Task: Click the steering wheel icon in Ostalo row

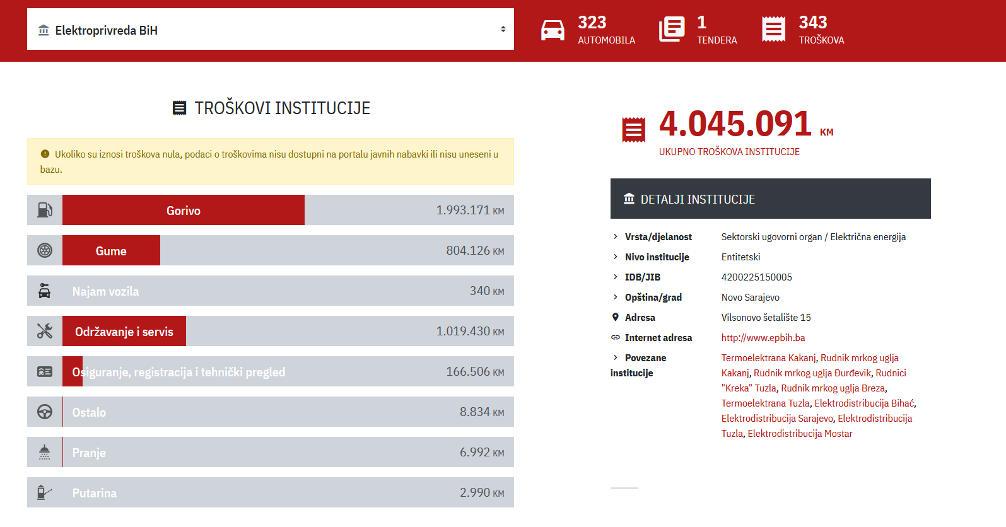Action: click(45, 412)
